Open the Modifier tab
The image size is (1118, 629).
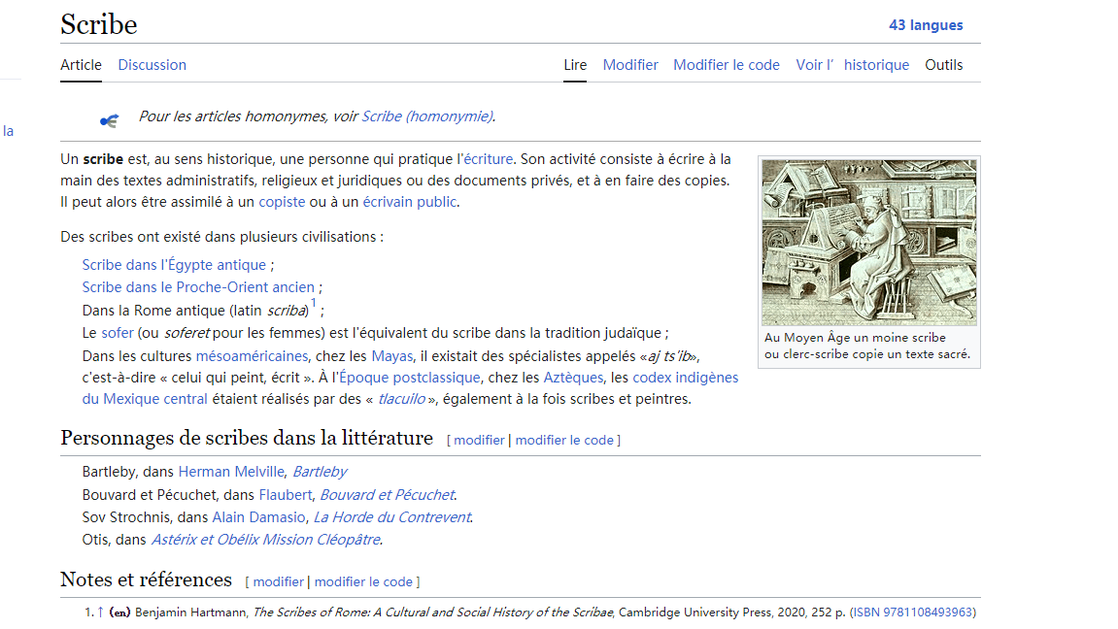click(x=630, y=65)
